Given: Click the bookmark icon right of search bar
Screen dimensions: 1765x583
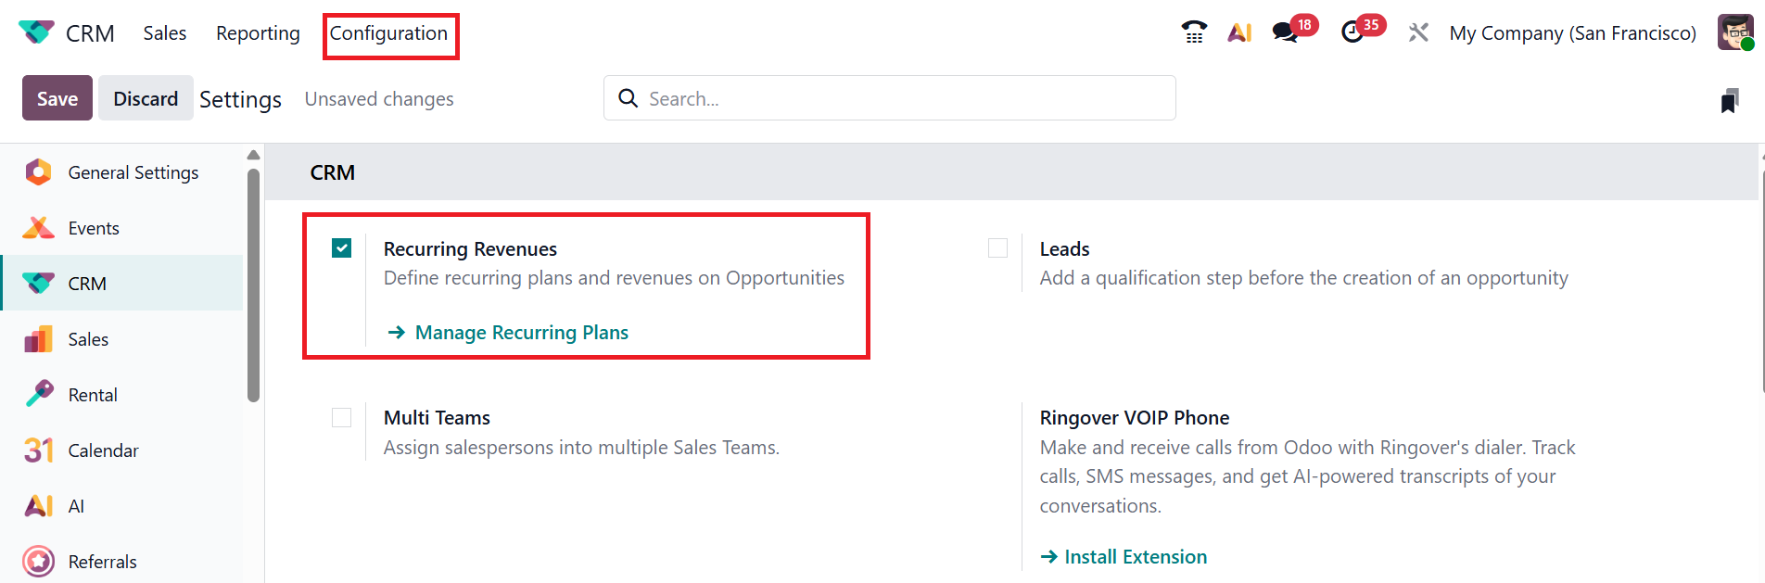Looking at the screenshot, I should pos(1729,100).
